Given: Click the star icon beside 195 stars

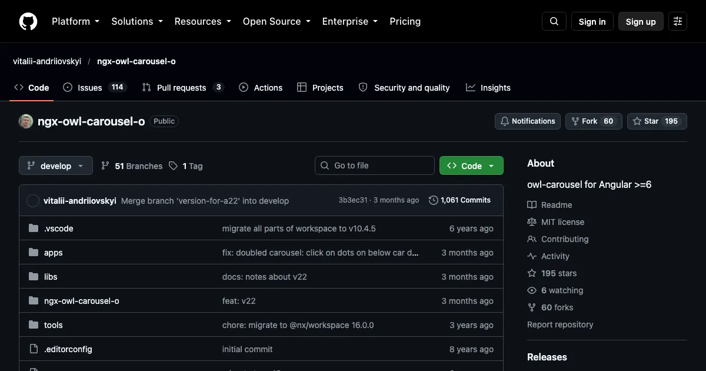Looking at the screenshot, I should click(x=532, y=273).
